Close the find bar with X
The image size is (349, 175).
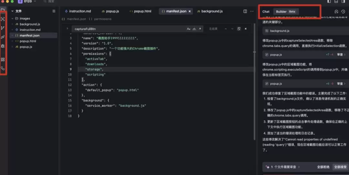246,29
